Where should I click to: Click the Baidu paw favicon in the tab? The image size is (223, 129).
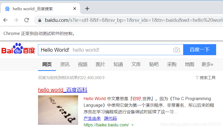[x=7, y=9]
